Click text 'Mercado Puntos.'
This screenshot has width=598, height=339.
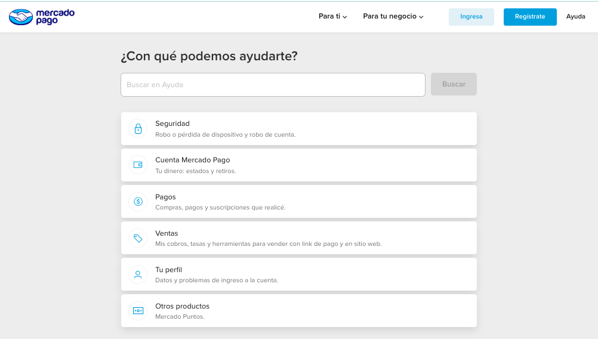[180, 316]
